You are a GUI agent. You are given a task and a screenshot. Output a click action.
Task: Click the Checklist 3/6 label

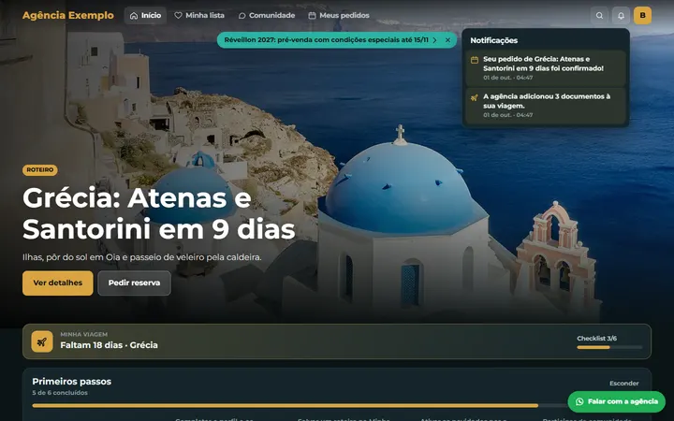tap(596, 339)
